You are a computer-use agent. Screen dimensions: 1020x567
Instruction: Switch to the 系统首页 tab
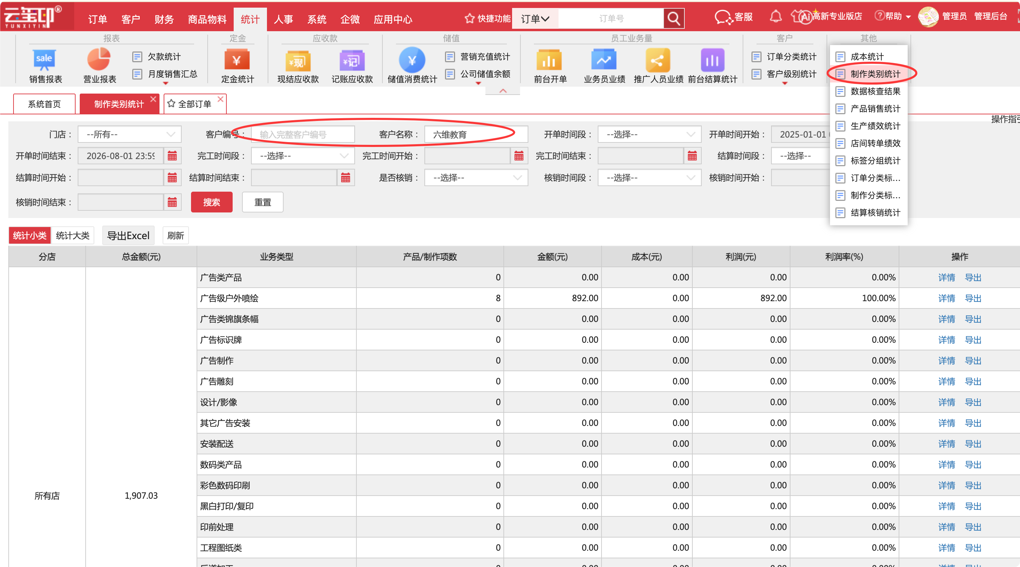click(44, 104)
